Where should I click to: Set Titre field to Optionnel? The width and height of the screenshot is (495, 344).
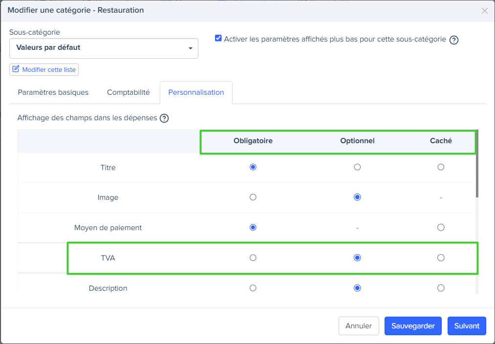coord(357,167)
